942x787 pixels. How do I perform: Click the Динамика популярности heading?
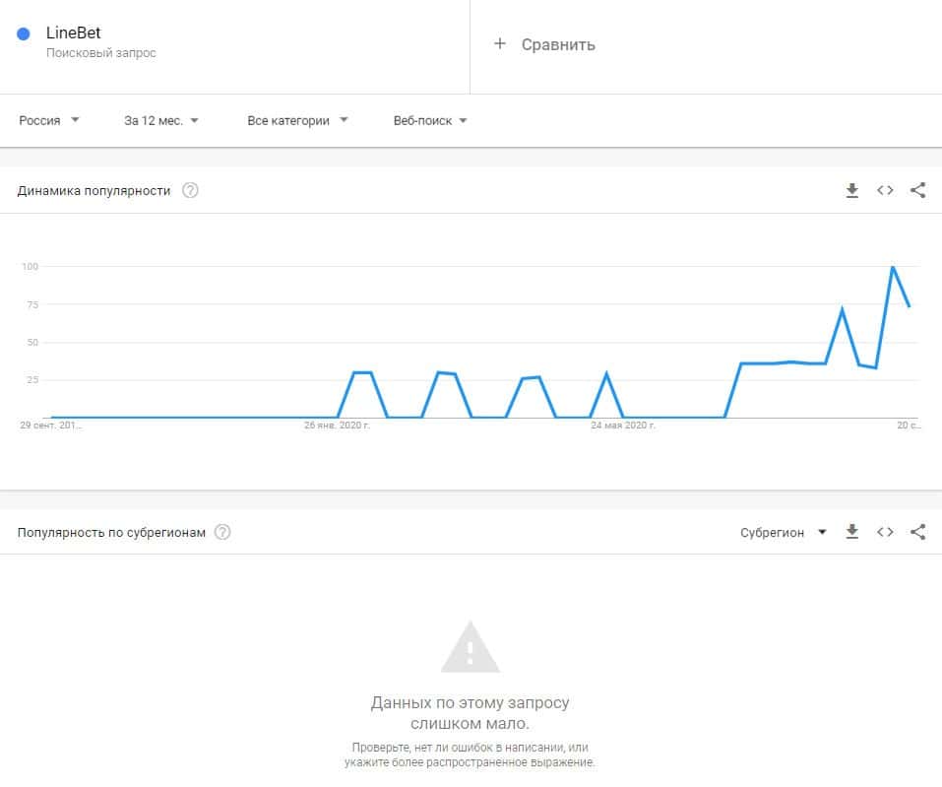click(x=94, y=190)
